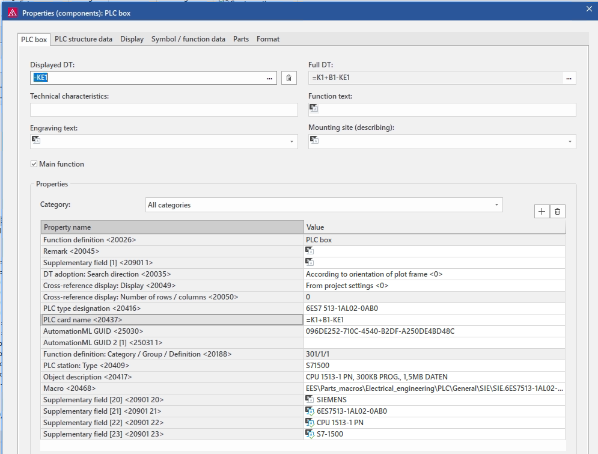
Task: Expand the Engraving text dropdown
Action: pyautogui.click(x=292, y=141)
